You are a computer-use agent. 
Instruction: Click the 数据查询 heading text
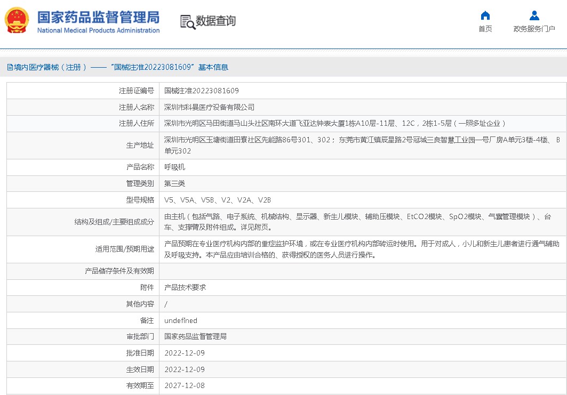pos(215,21)
